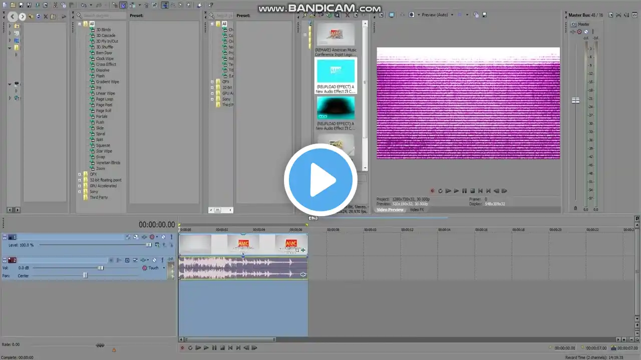Open Event Pan/Crop on the video clip
Screen dimensions: 641x360
[x=297, y=249]
